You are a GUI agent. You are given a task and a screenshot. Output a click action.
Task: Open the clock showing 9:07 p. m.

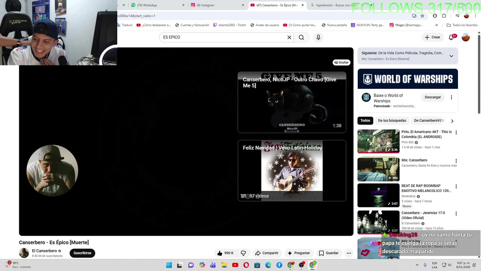[463, 265]
